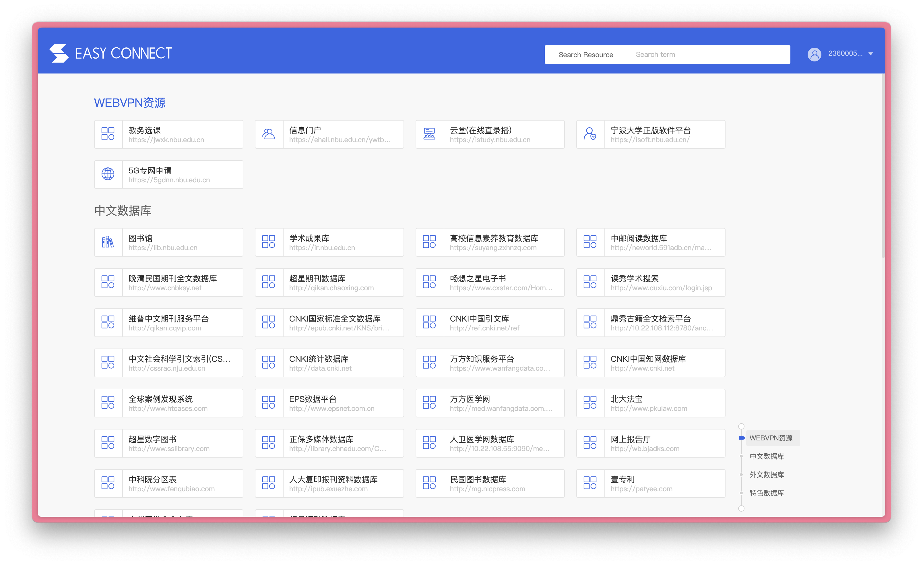Select the 5G专网申请 globe icon

tap(108, 174)
